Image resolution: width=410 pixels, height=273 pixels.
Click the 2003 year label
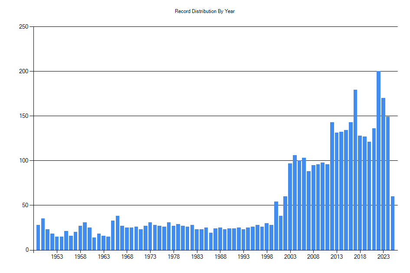(x=290, y=257)
